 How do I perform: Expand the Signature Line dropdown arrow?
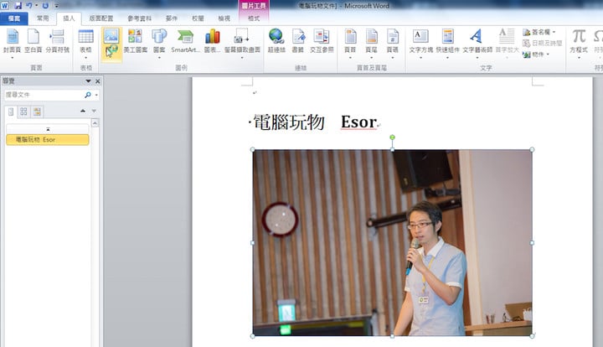click(554, 32)
